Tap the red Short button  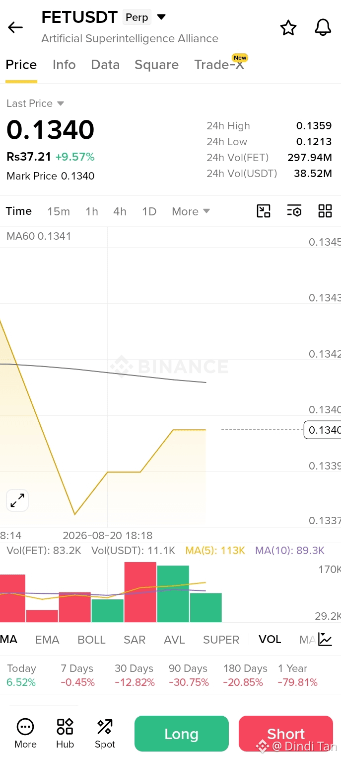click(x=286, y=734)
